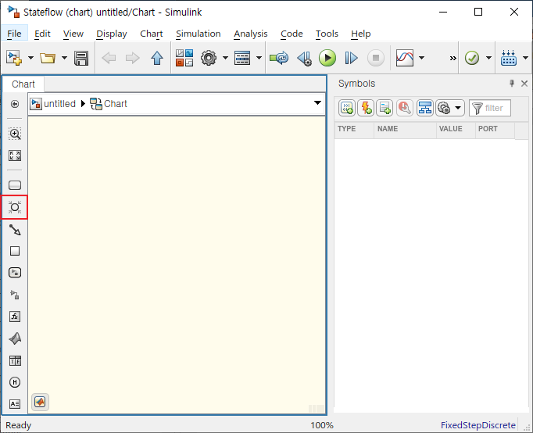533x433 pixels.
Task: Create Message in Symbols pane
Action: tap(385, 108)
